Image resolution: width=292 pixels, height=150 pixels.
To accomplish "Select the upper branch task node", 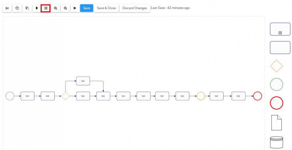I will tap(83, 81).
